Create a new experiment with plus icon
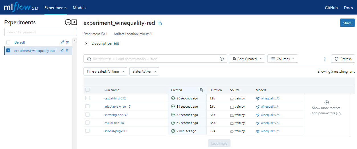 68,22
